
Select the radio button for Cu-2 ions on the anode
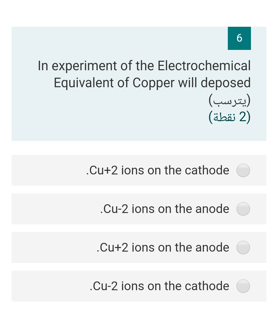tap(243, 209)
